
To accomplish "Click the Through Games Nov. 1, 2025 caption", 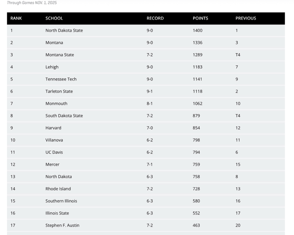I will (32, 3).
